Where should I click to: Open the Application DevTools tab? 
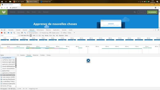click(x=56, y=30)
